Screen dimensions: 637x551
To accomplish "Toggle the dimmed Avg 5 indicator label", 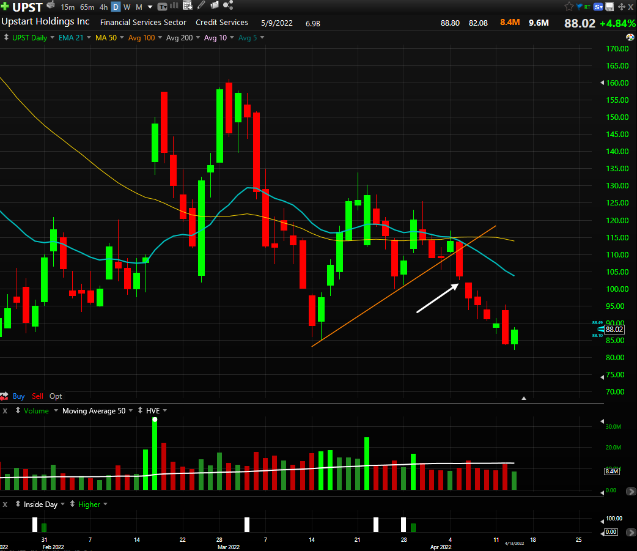I will tap(248, 38).
